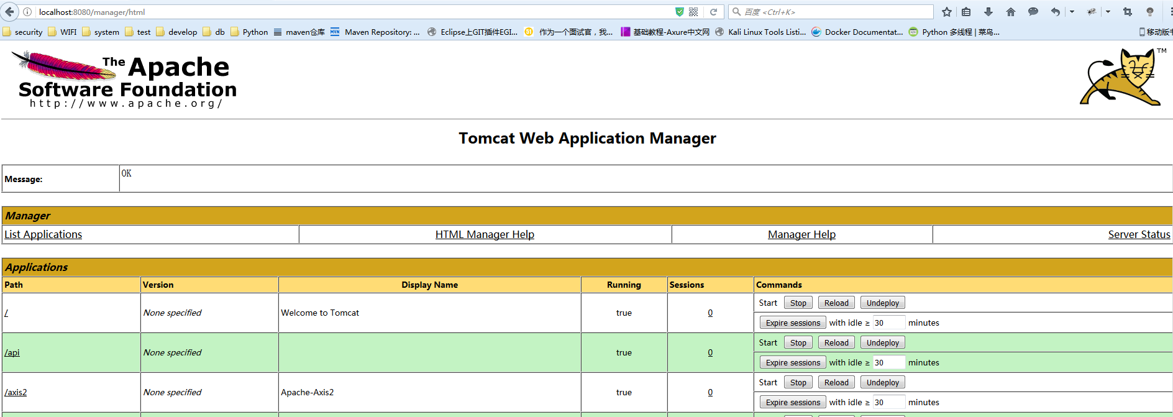Go to Server Status page
Image resolution: width=1173 pixels, height=417 pixels.
1138,234
